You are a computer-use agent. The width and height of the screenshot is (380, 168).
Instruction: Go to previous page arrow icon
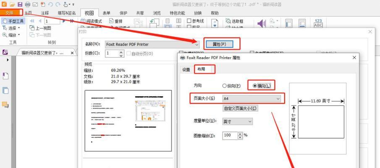[x=39, y=21]
